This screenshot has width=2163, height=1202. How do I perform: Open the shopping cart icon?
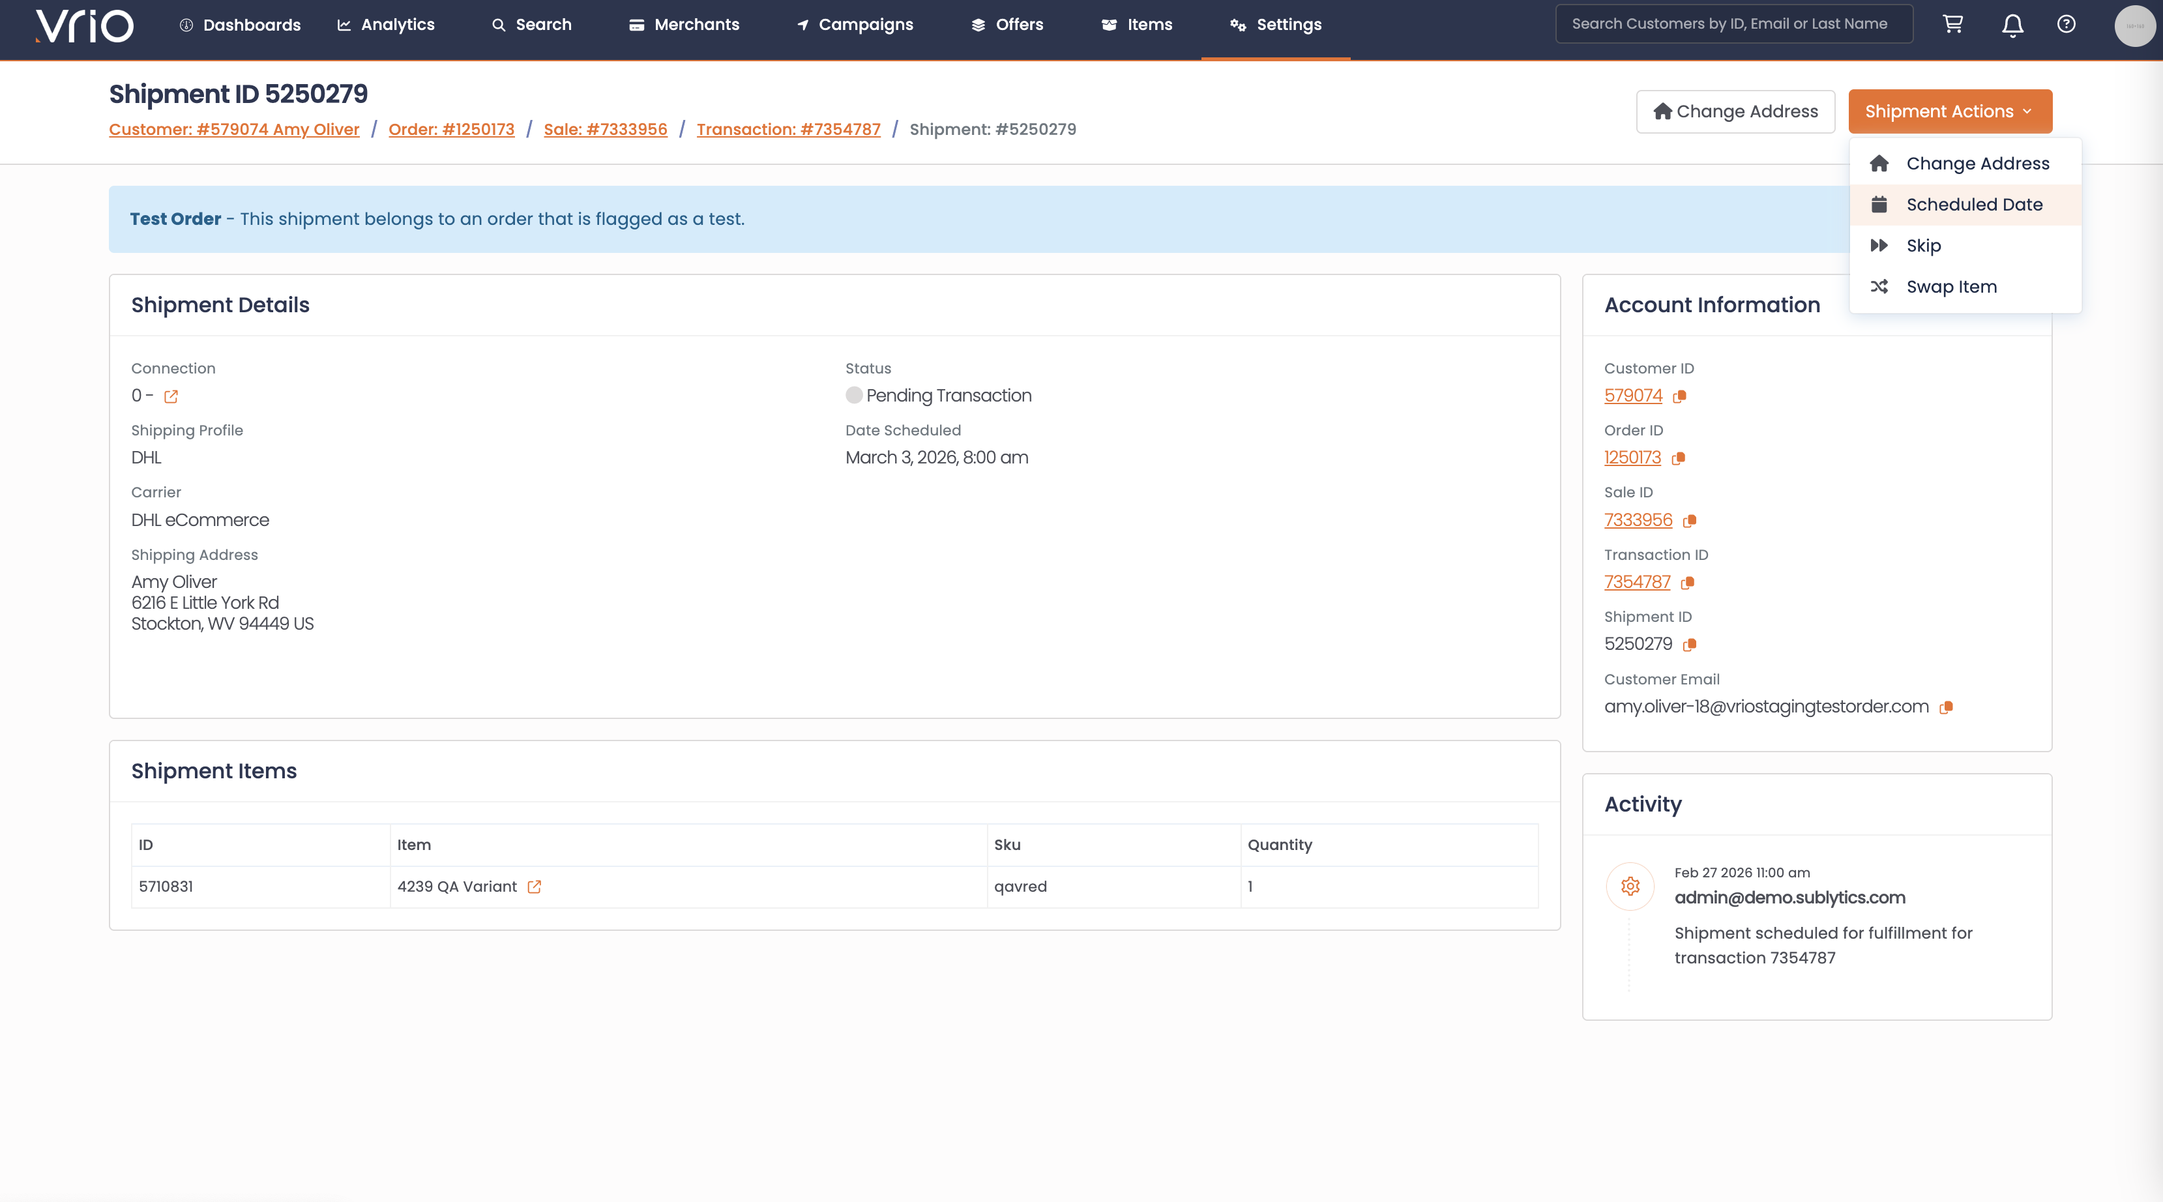[x=1953, y=24]
